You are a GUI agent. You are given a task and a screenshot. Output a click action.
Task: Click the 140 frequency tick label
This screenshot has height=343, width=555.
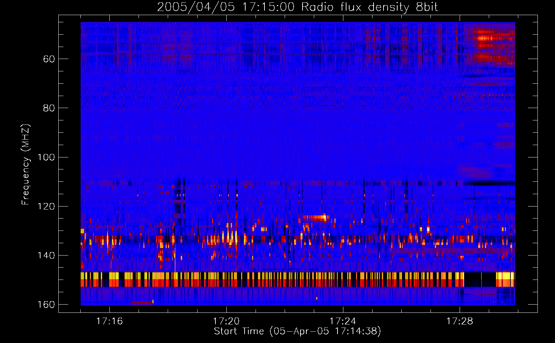[x=46, y=256]
